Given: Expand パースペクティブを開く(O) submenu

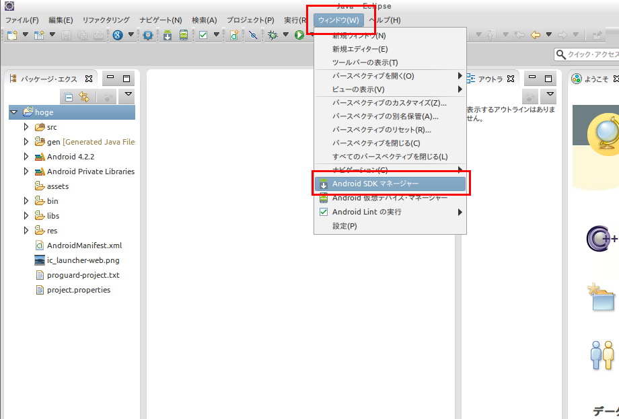Looking at the screenshot, I should [x=390, y=76].
